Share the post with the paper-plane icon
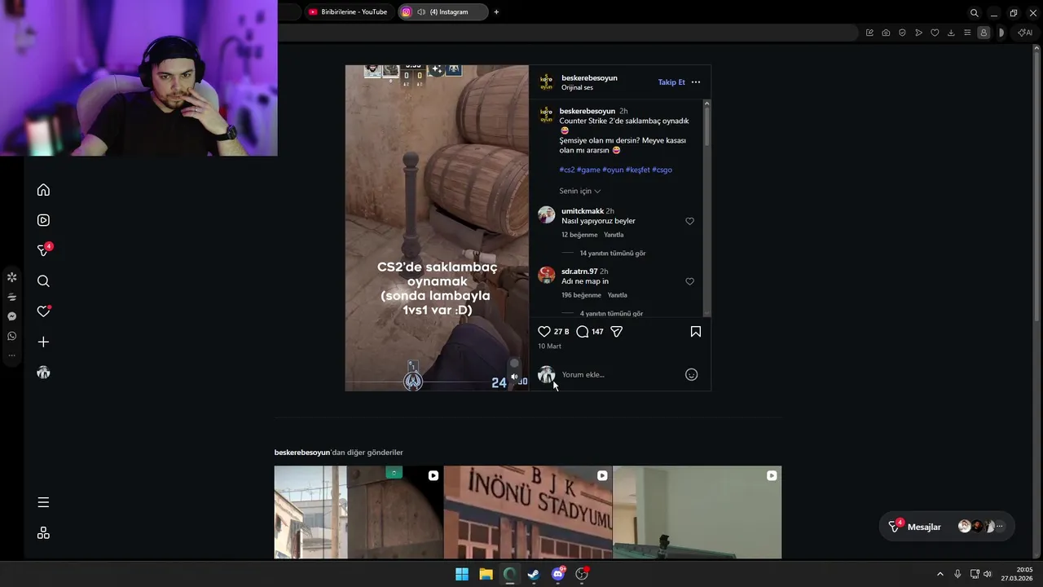Image resolution: width=1043 pixels, height=587 pixels. click(x=617, y=332)
